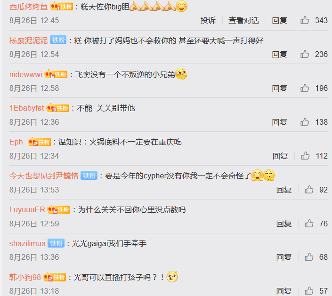Click 投诉 to report the first comment
The image size is (332, 296).
tap(208, 21)
